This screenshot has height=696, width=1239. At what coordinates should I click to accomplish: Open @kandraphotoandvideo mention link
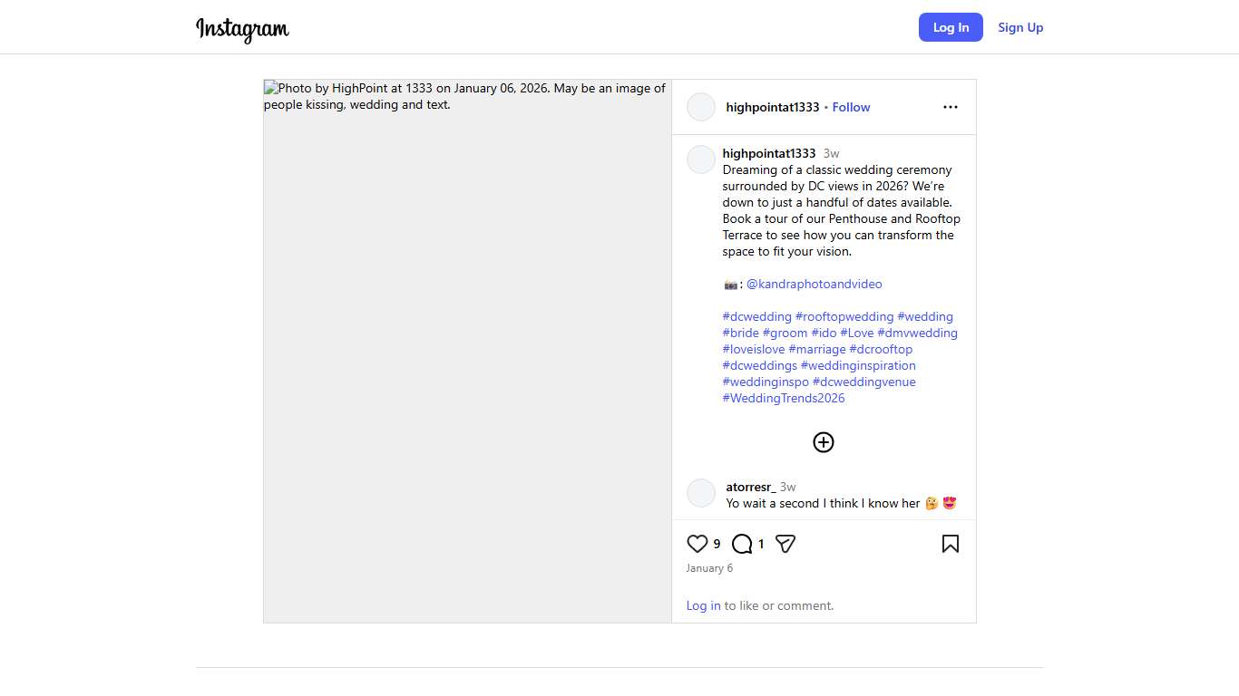click(814, 284)
